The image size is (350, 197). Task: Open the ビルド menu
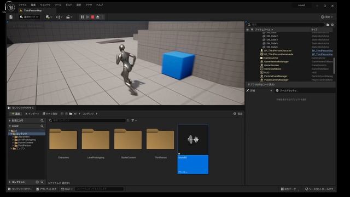69,5
